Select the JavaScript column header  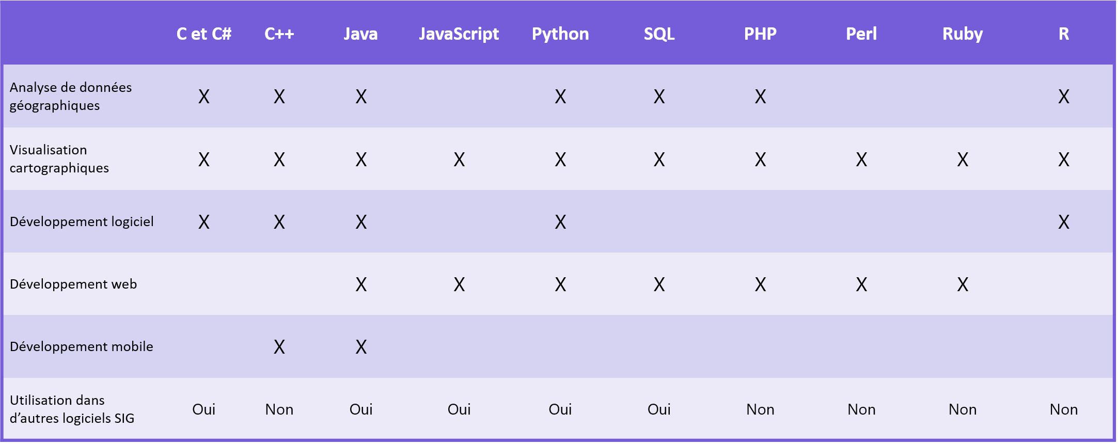pos(459,34)
